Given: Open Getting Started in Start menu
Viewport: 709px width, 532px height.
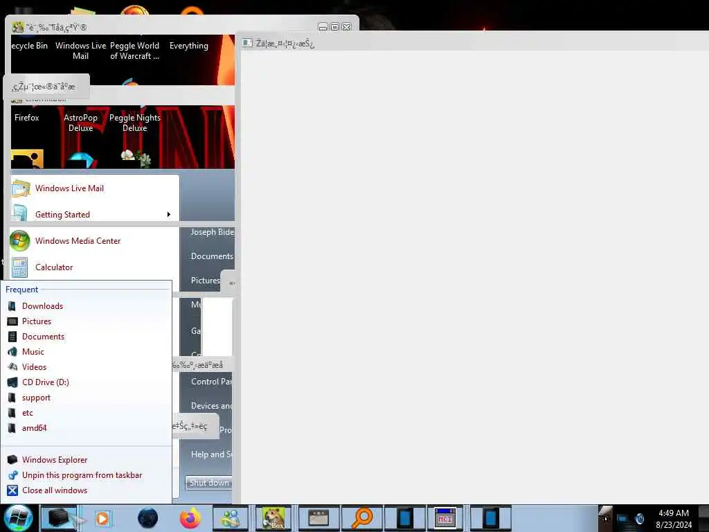Looking at the screenshot, I should [x=62, y=215].
